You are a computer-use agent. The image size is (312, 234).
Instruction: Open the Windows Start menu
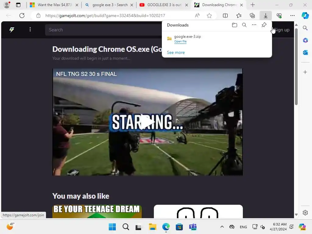(x=112, y=227)
